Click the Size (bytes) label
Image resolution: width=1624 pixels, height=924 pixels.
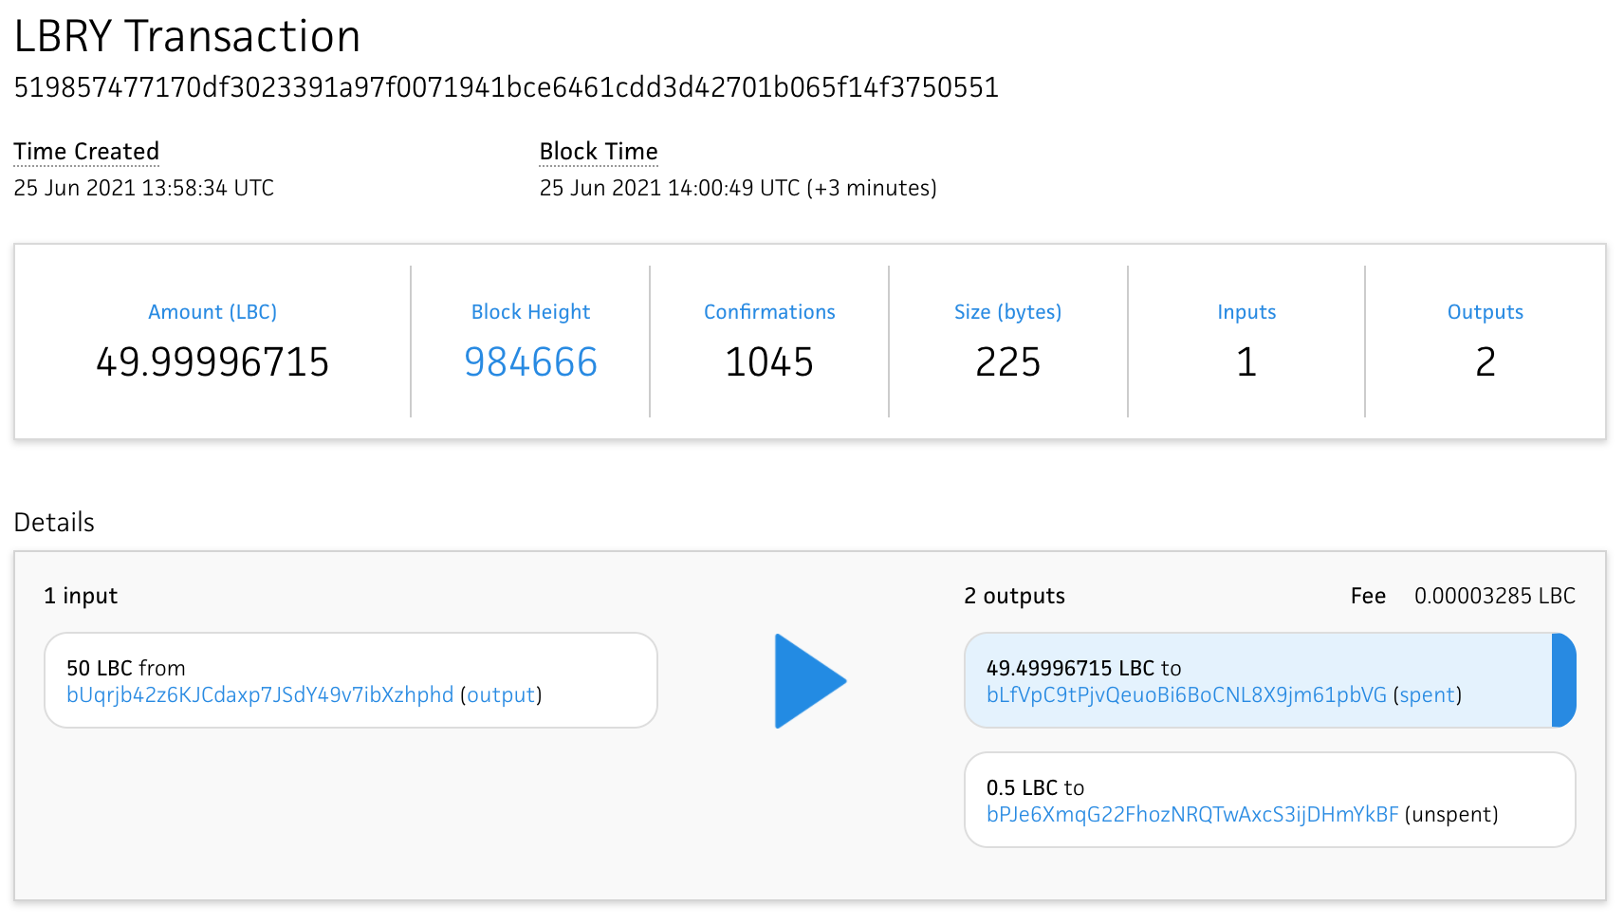[1007, 312]
